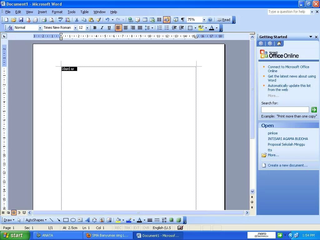This screenshot has width=320, height=240.
Task: Open Microsoft Word Help icon
Action: (x=210, y=20)
